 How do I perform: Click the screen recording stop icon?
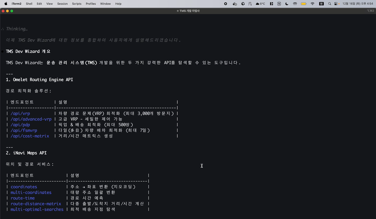226,4
